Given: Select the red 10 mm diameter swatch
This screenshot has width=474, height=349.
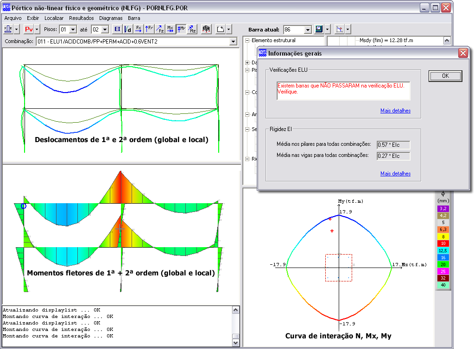Looking at the screenshot, I should pos(443,243).
